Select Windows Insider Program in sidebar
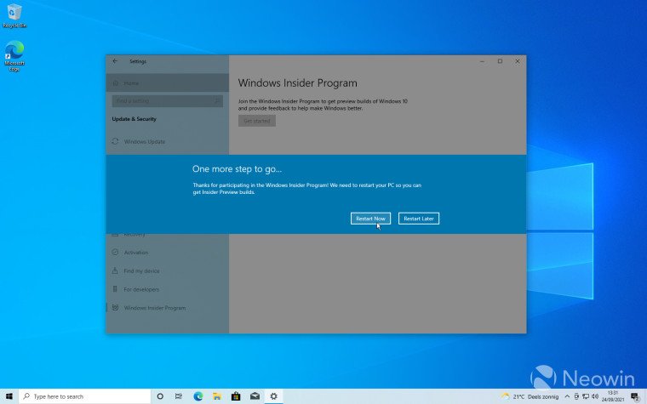Screen dimensions: 647x404 coord(168,308)
